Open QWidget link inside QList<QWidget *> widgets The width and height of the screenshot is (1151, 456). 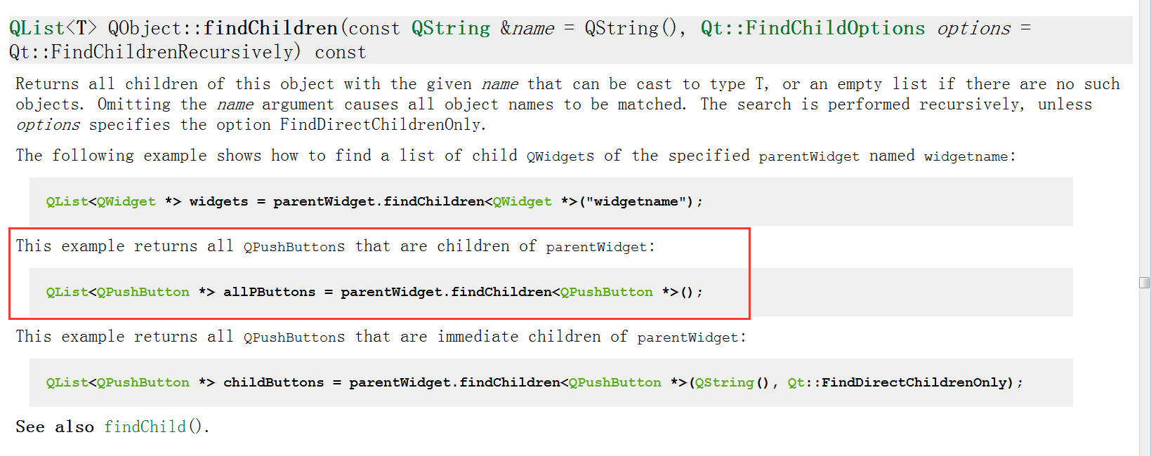click(126, 201)
